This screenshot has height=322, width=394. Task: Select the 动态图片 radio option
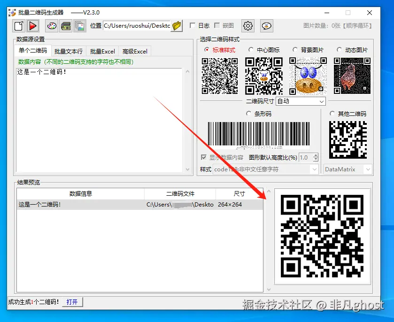339,50
